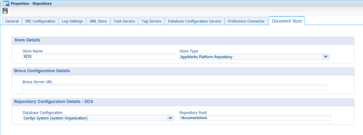Open the Store Type combo box

tap(250, 57)
